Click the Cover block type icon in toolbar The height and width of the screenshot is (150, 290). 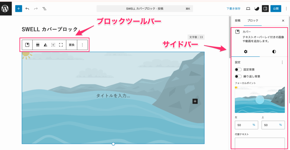tap(27, 45)
